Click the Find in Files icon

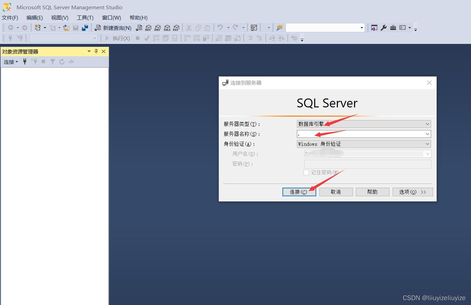279,28
